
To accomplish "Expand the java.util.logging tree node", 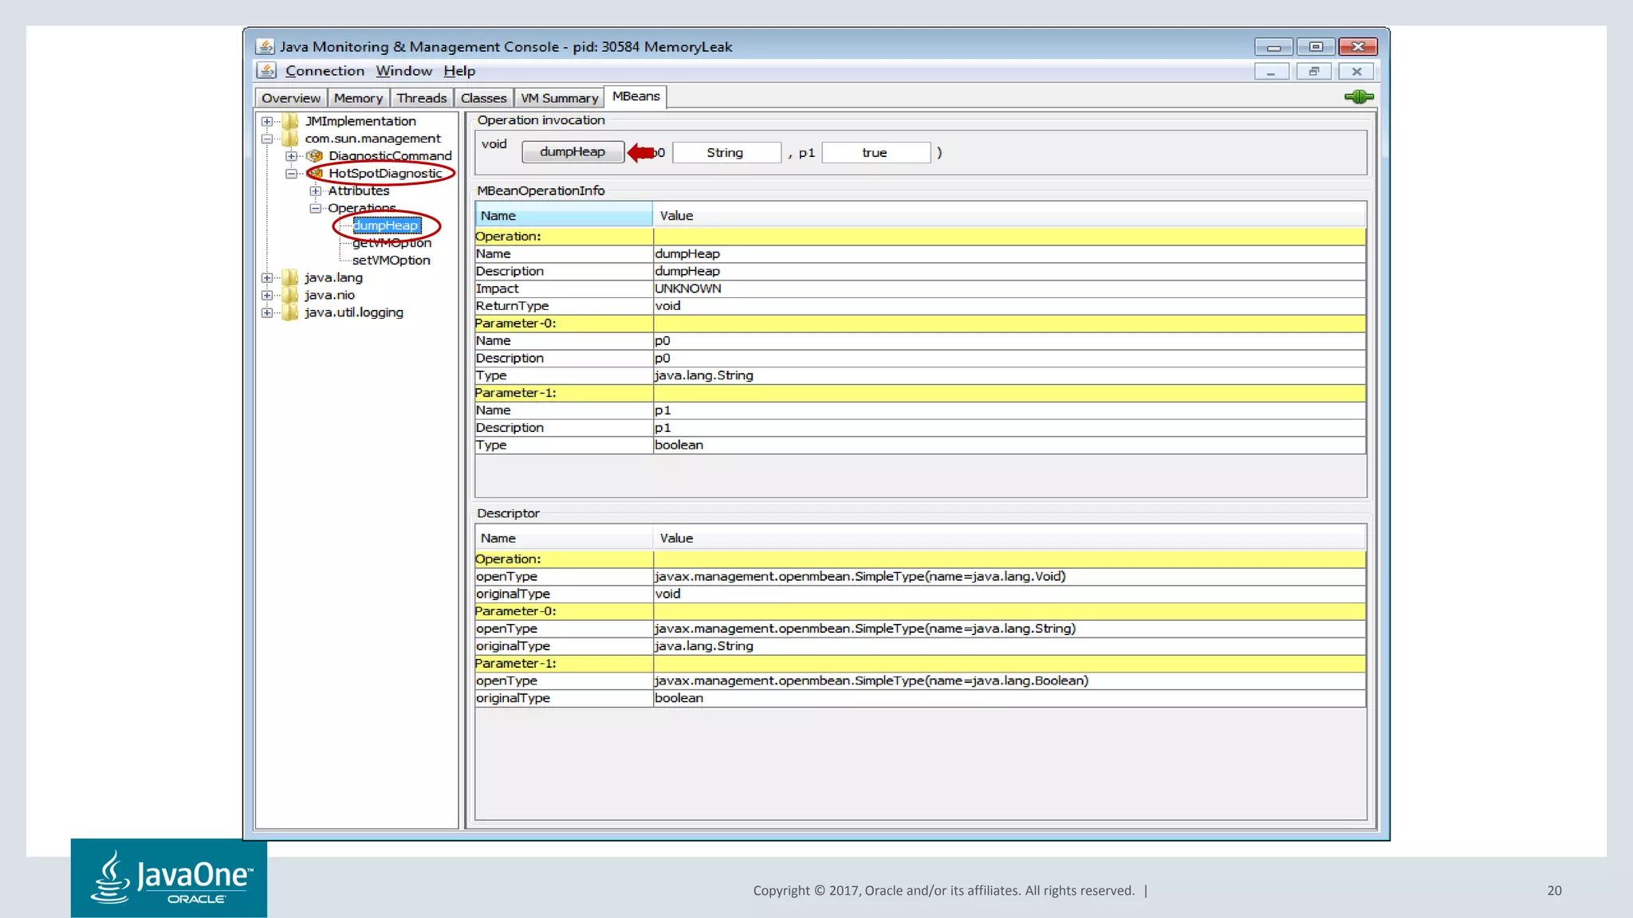I will pyautogui.click(x=267, y=313).
